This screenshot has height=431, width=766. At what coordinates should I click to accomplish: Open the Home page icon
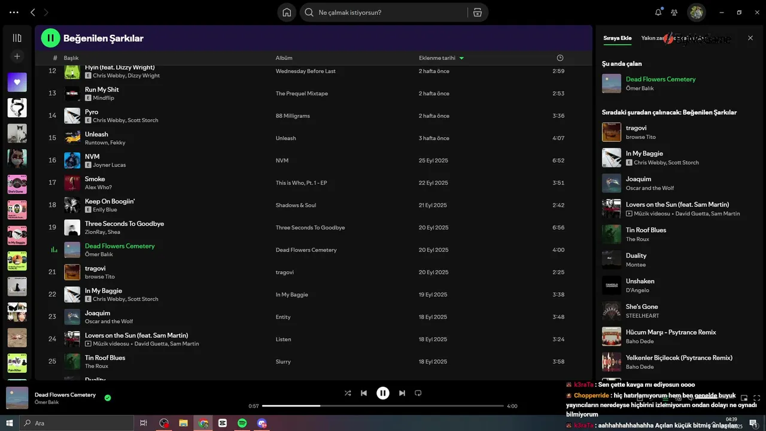(x=287, y=13)
